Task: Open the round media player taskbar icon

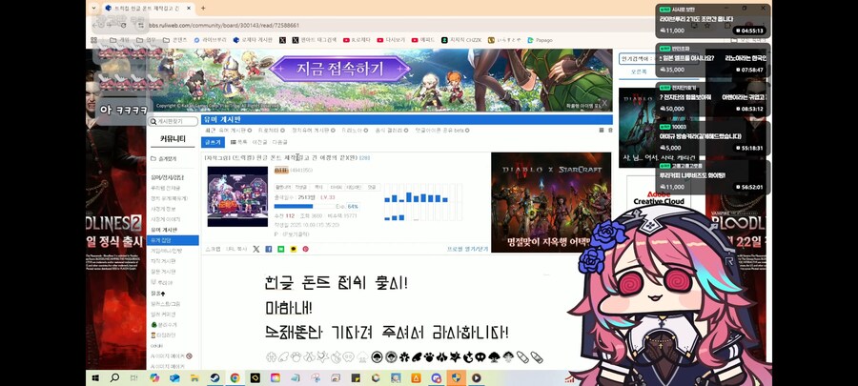Action: pos(476,377)
